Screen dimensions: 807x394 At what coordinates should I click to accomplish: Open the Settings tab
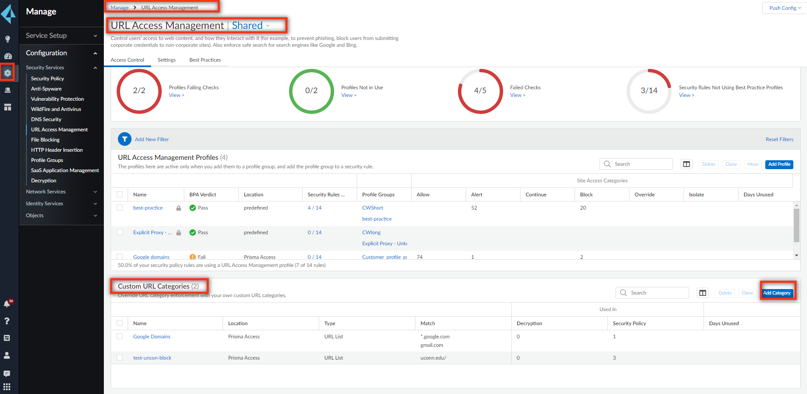click(166, 60)
